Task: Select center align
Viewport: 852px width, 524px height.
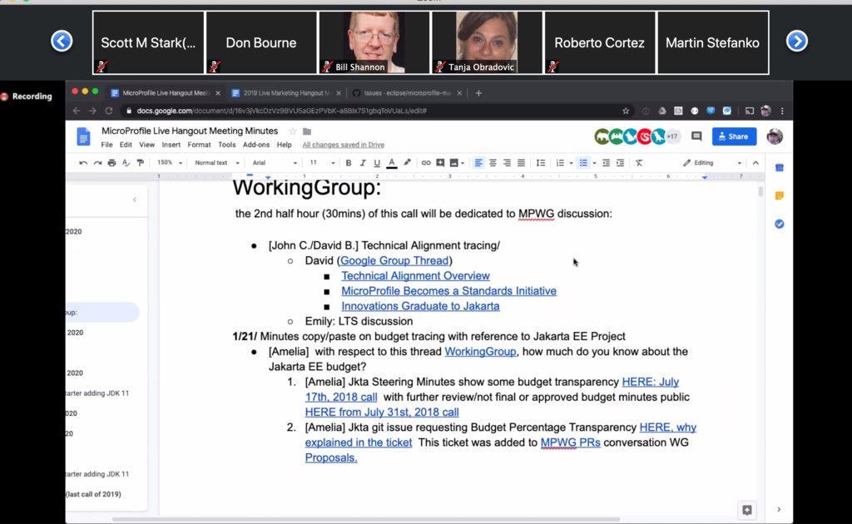Action: 493,163
